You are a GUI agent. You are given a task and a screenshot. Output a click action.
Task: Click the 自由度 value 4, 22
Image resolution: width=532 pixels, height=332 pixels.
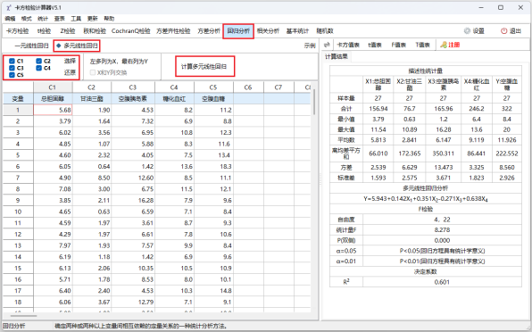coord(442,220)
